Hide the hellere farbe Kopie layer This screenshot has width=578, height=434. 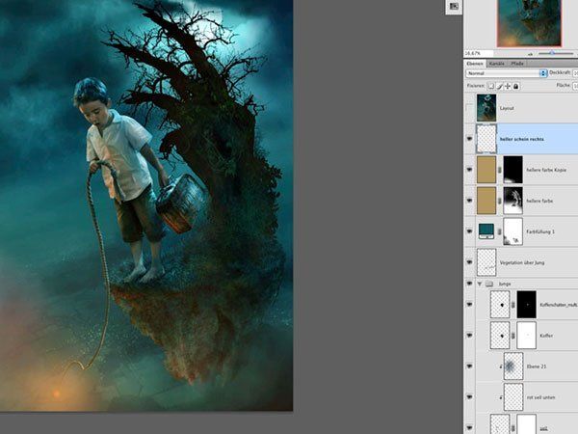click(469, 170)
